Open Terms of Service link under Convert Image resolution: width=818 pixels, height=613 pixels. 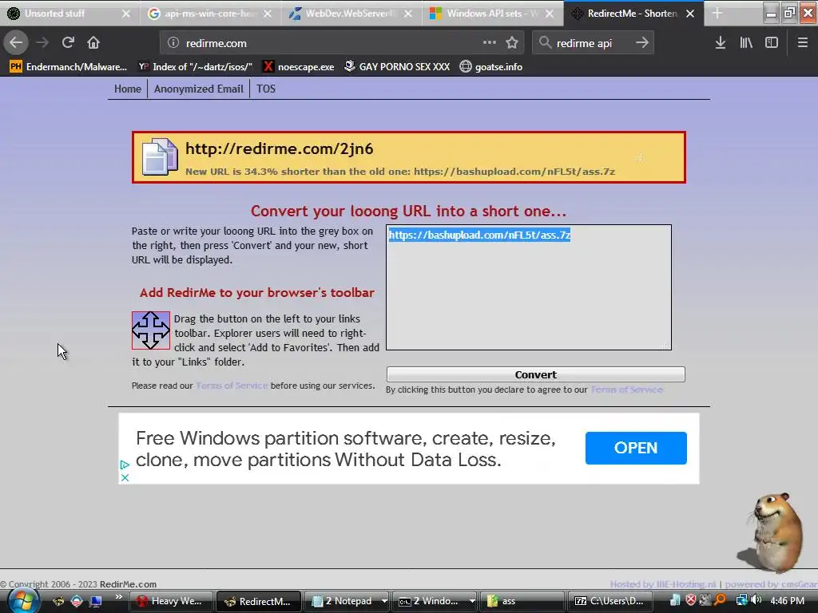coord(626,390)
